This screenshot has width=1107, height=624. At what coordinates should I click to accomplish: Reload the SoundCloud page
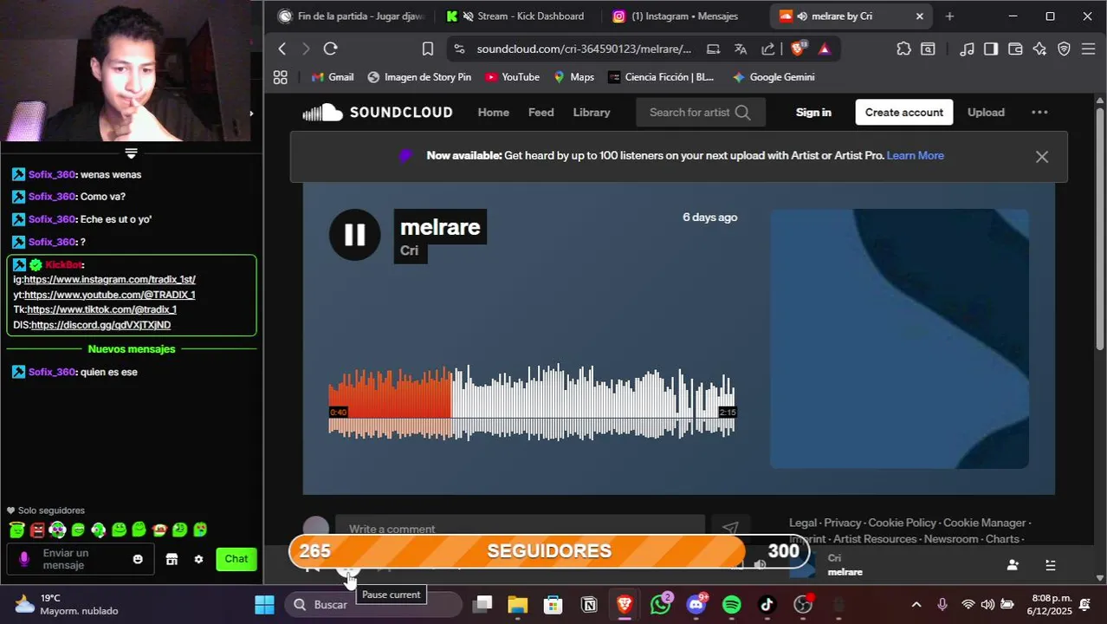(330, 49)
